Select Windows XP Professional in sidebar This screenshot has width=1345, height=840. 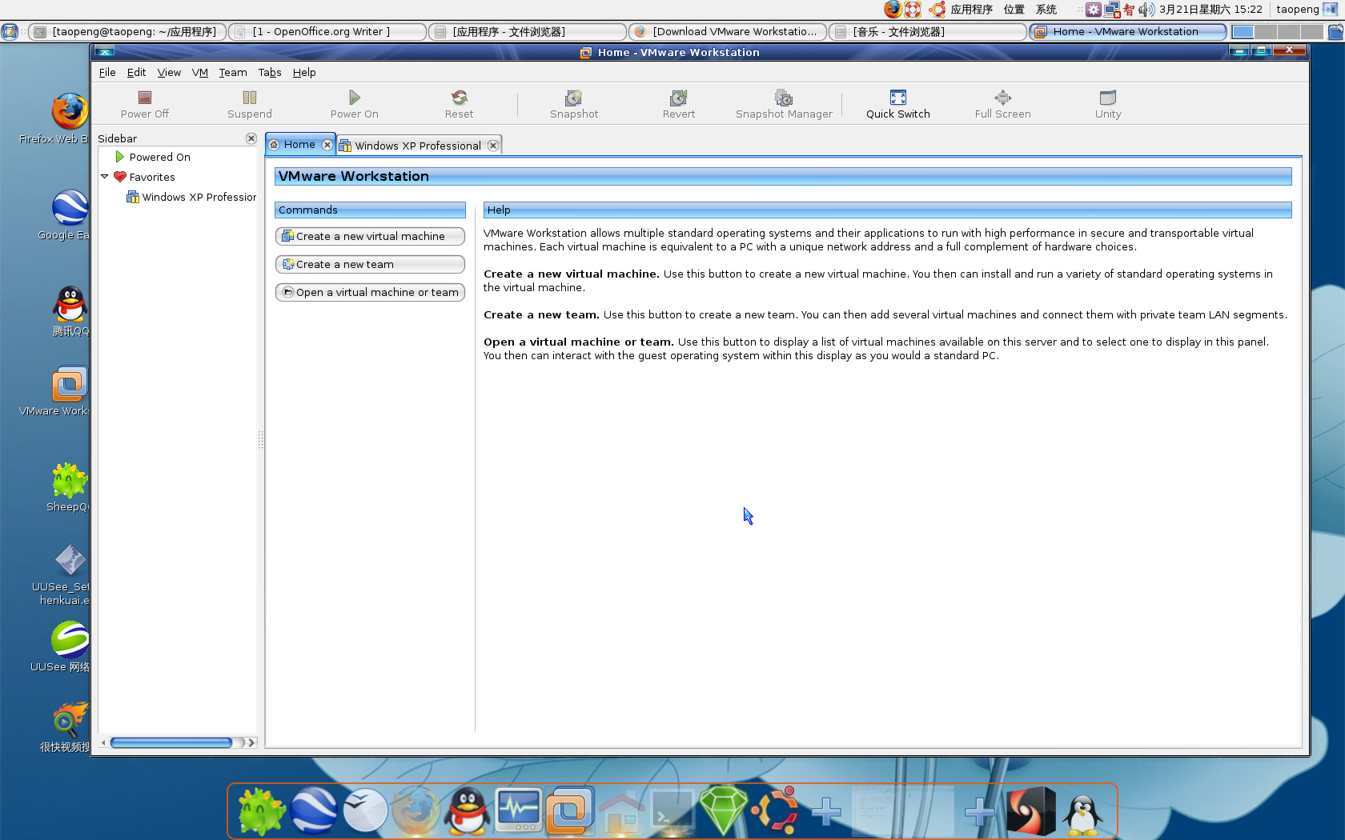pos(192,198)
